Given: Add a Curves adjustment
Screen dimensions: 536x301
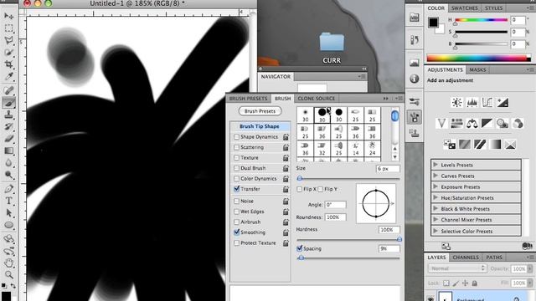Looking at the screenshot, I should [487, 102].
